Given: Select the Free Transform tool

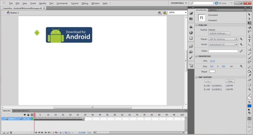Looking at the screenshot, I should click(x=249, y=23).
